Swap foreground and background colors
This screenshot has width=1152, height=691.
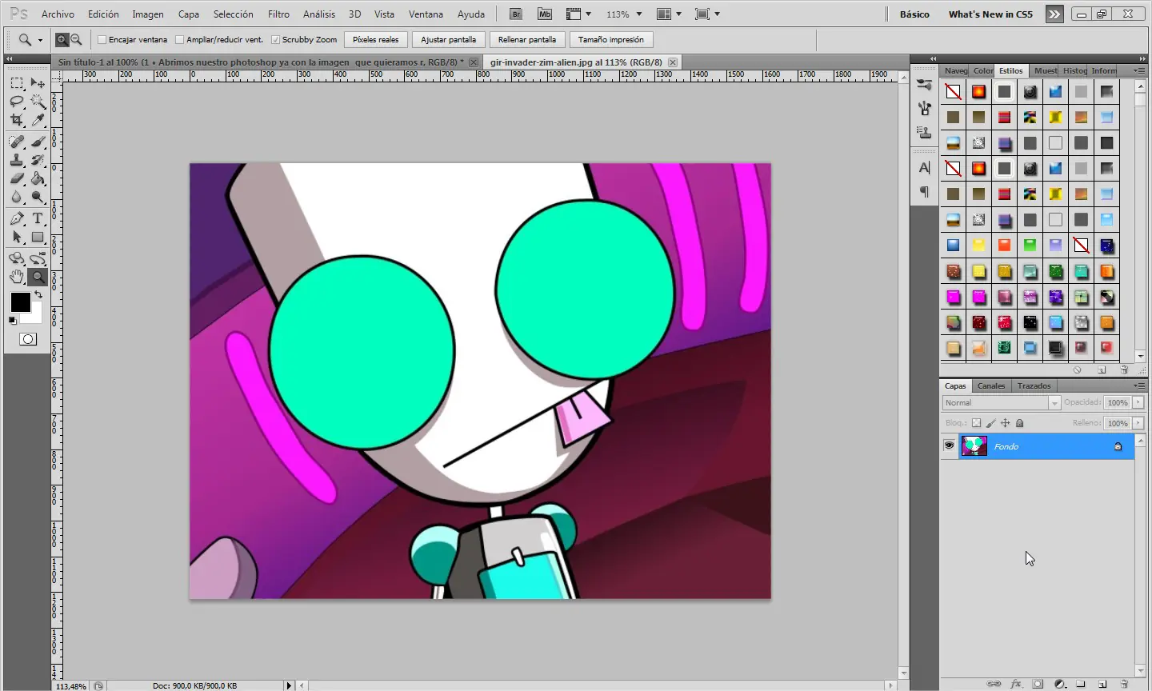pyautogui.click(x=38, y=294)
